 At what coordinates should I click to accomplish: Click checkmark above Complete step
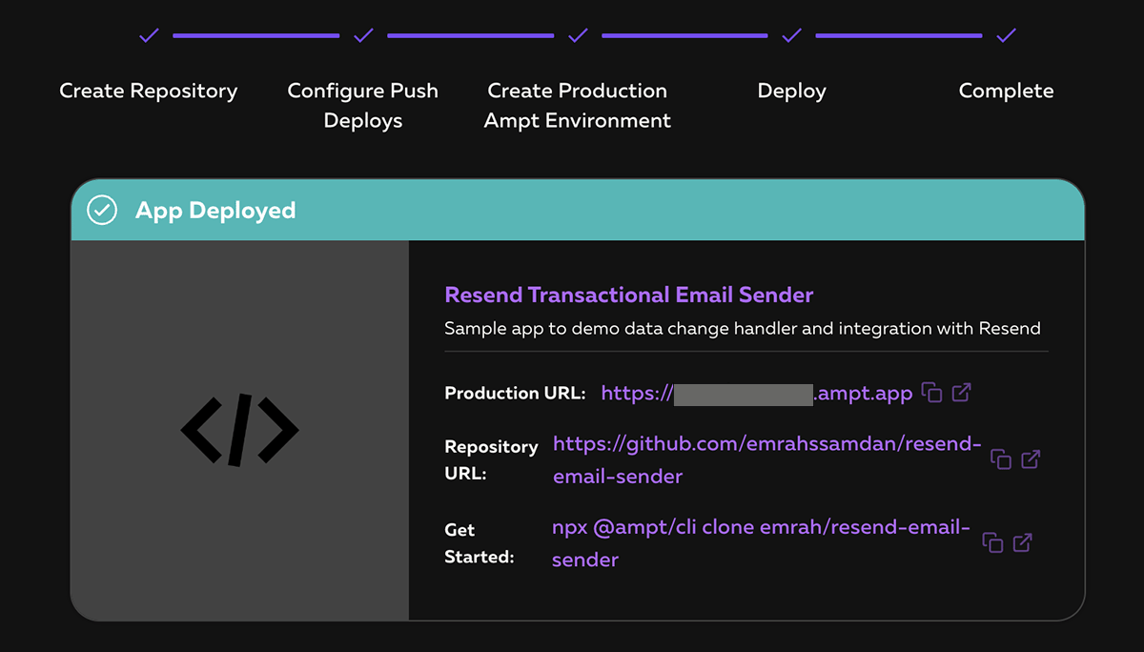1006,35
